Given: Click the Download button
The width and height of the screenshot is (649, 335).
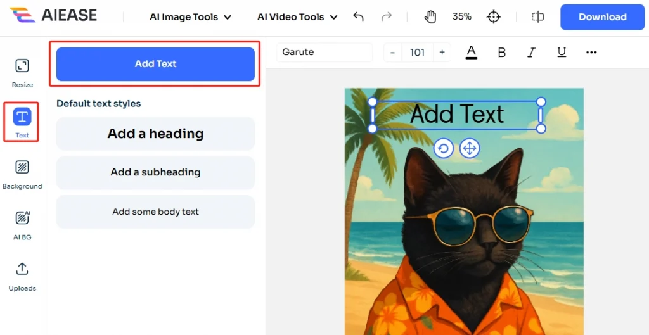Looking at the screenshot, I should click(x=602, y=17).
